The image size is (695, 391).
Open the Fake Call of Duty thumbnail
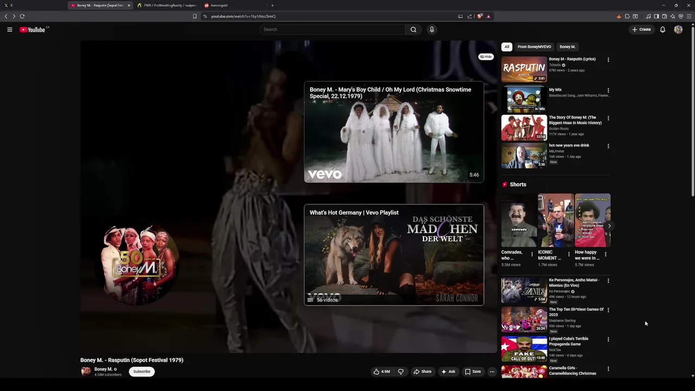pos(524,349)
